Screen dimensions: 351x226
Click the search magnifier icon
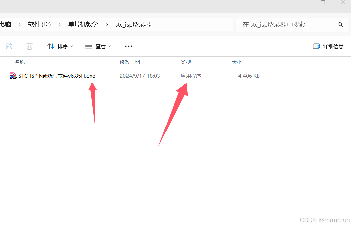pos(340,25)
